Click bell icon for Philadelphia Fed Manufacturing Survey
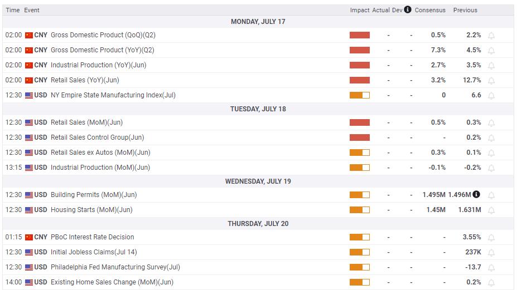Viewport: 517px width, 290px height. pyautogui.click(x=491, y=268)
